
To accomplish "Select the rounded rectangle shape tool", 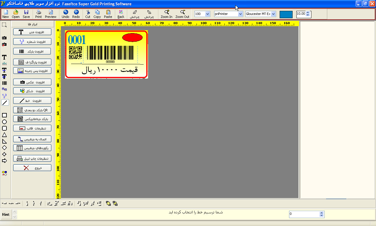I will [x=4, y=128].
